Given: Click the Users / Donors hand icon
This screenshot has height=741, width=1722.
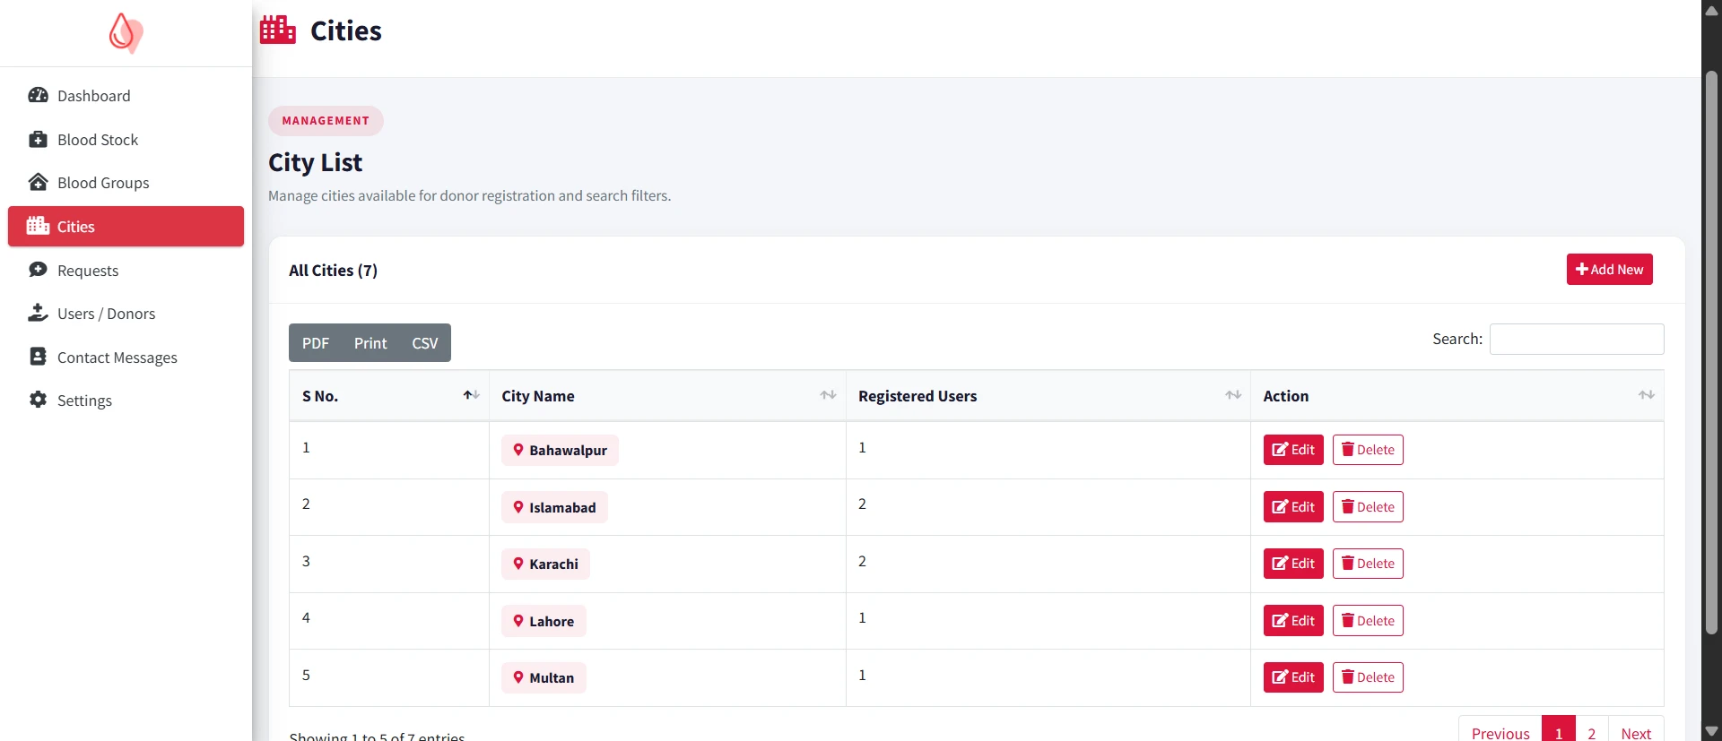Looking at the screenshot, I should pyautogui.click(x=38, y=313).
